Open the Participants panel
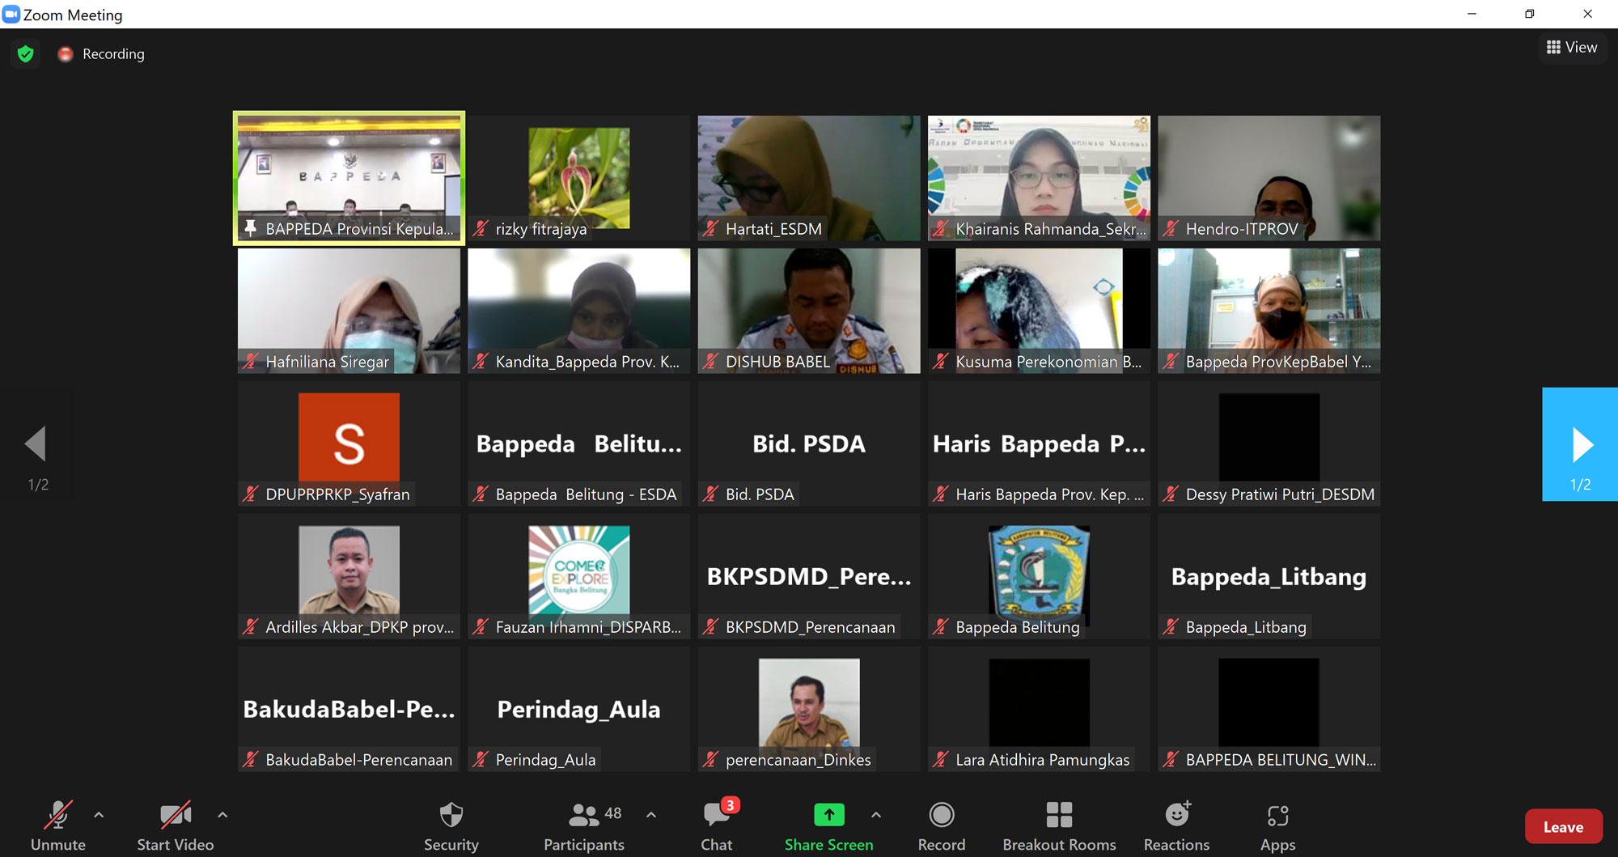Image resolution: width=1618 pixels, height=857 pixels. click(584, 825)
